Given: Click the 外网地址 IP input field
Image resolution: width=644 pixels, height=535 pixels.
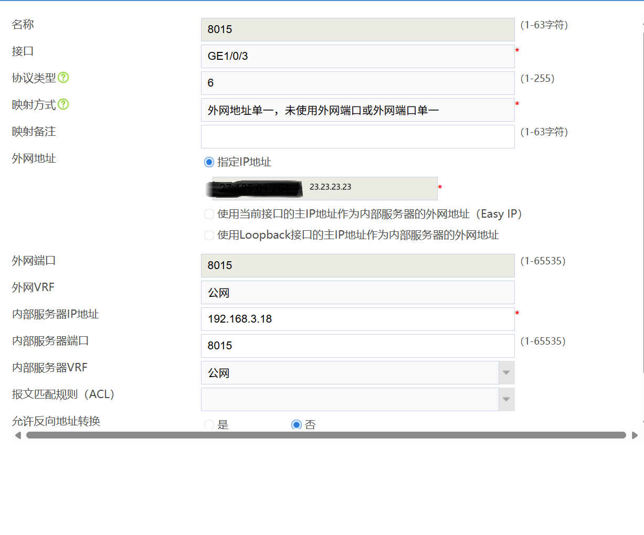Looking at the screenshot, I should point(367,188).
